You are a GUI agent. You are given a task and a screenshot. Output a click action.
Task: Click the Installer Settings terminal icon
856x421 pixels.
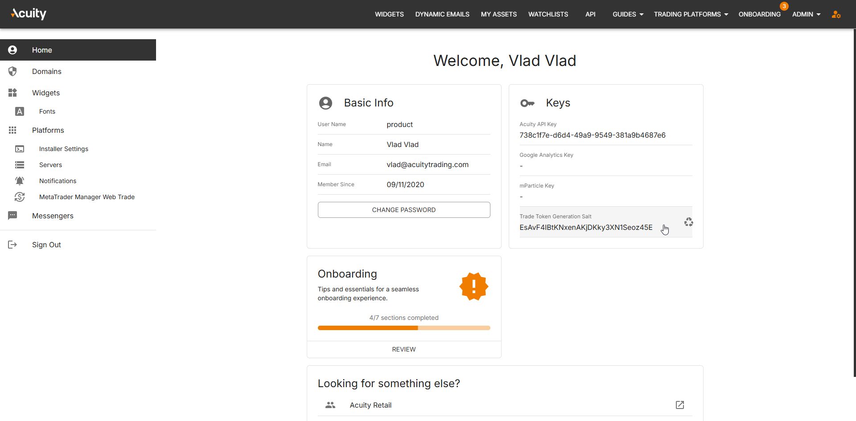pos(20,149)
